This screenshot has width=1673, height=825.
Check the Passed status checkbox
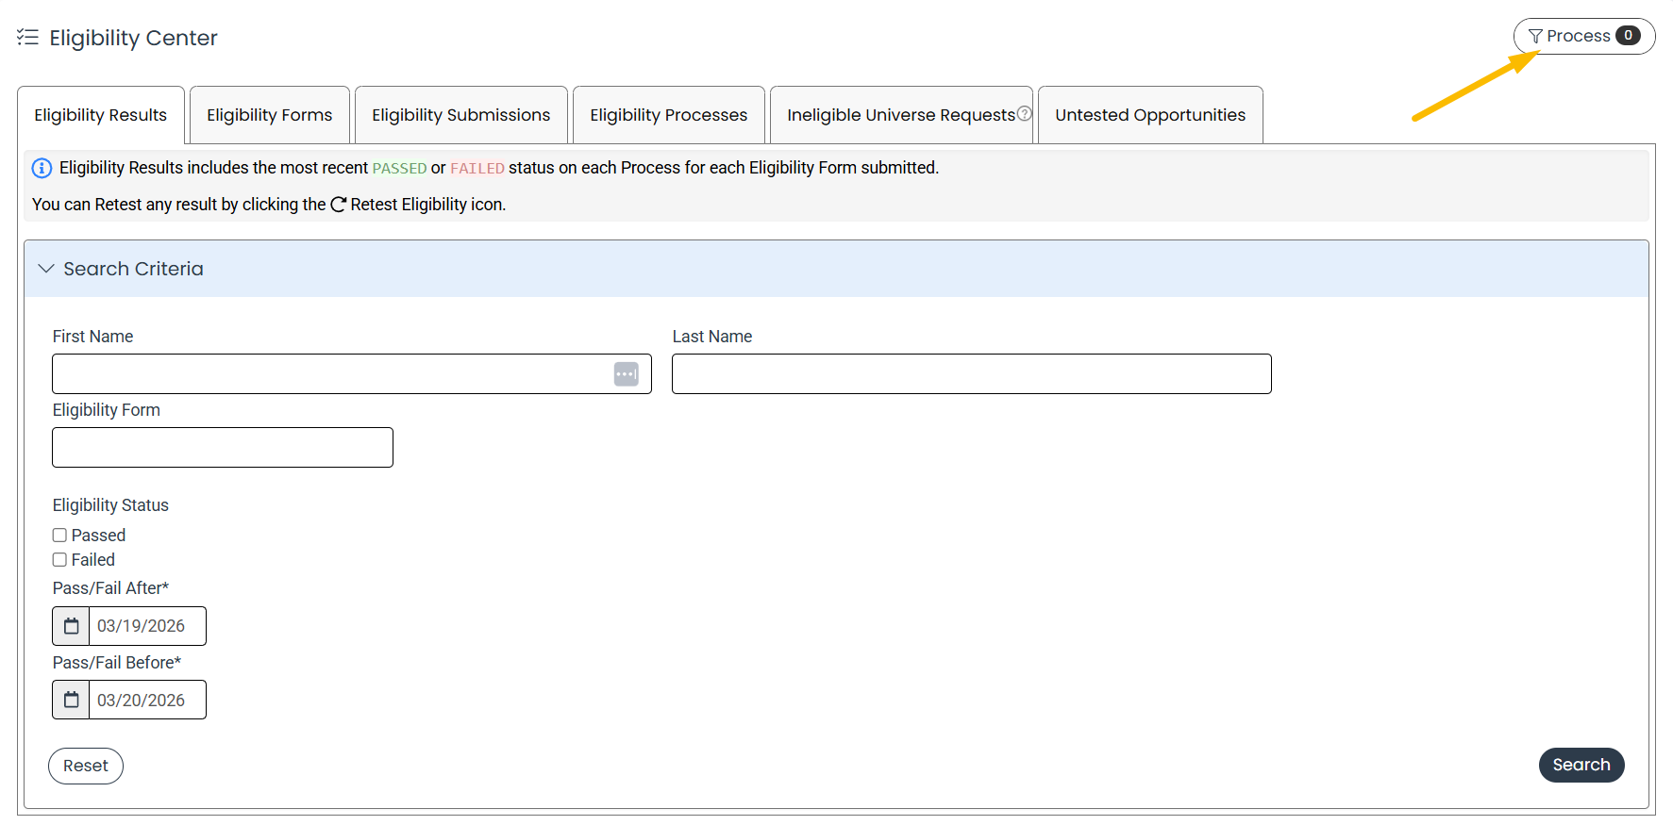tap(59, 536)
